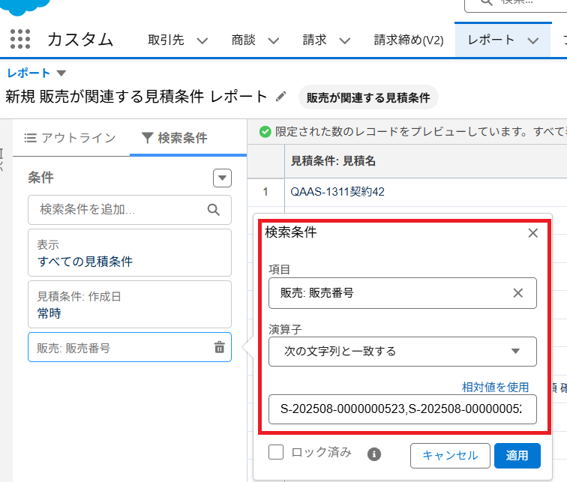The height and width of the screenshot is (482, 567).
Task: Tick the ロック済み checkbox
Action: pyautogui.click(x=276, y=452)
